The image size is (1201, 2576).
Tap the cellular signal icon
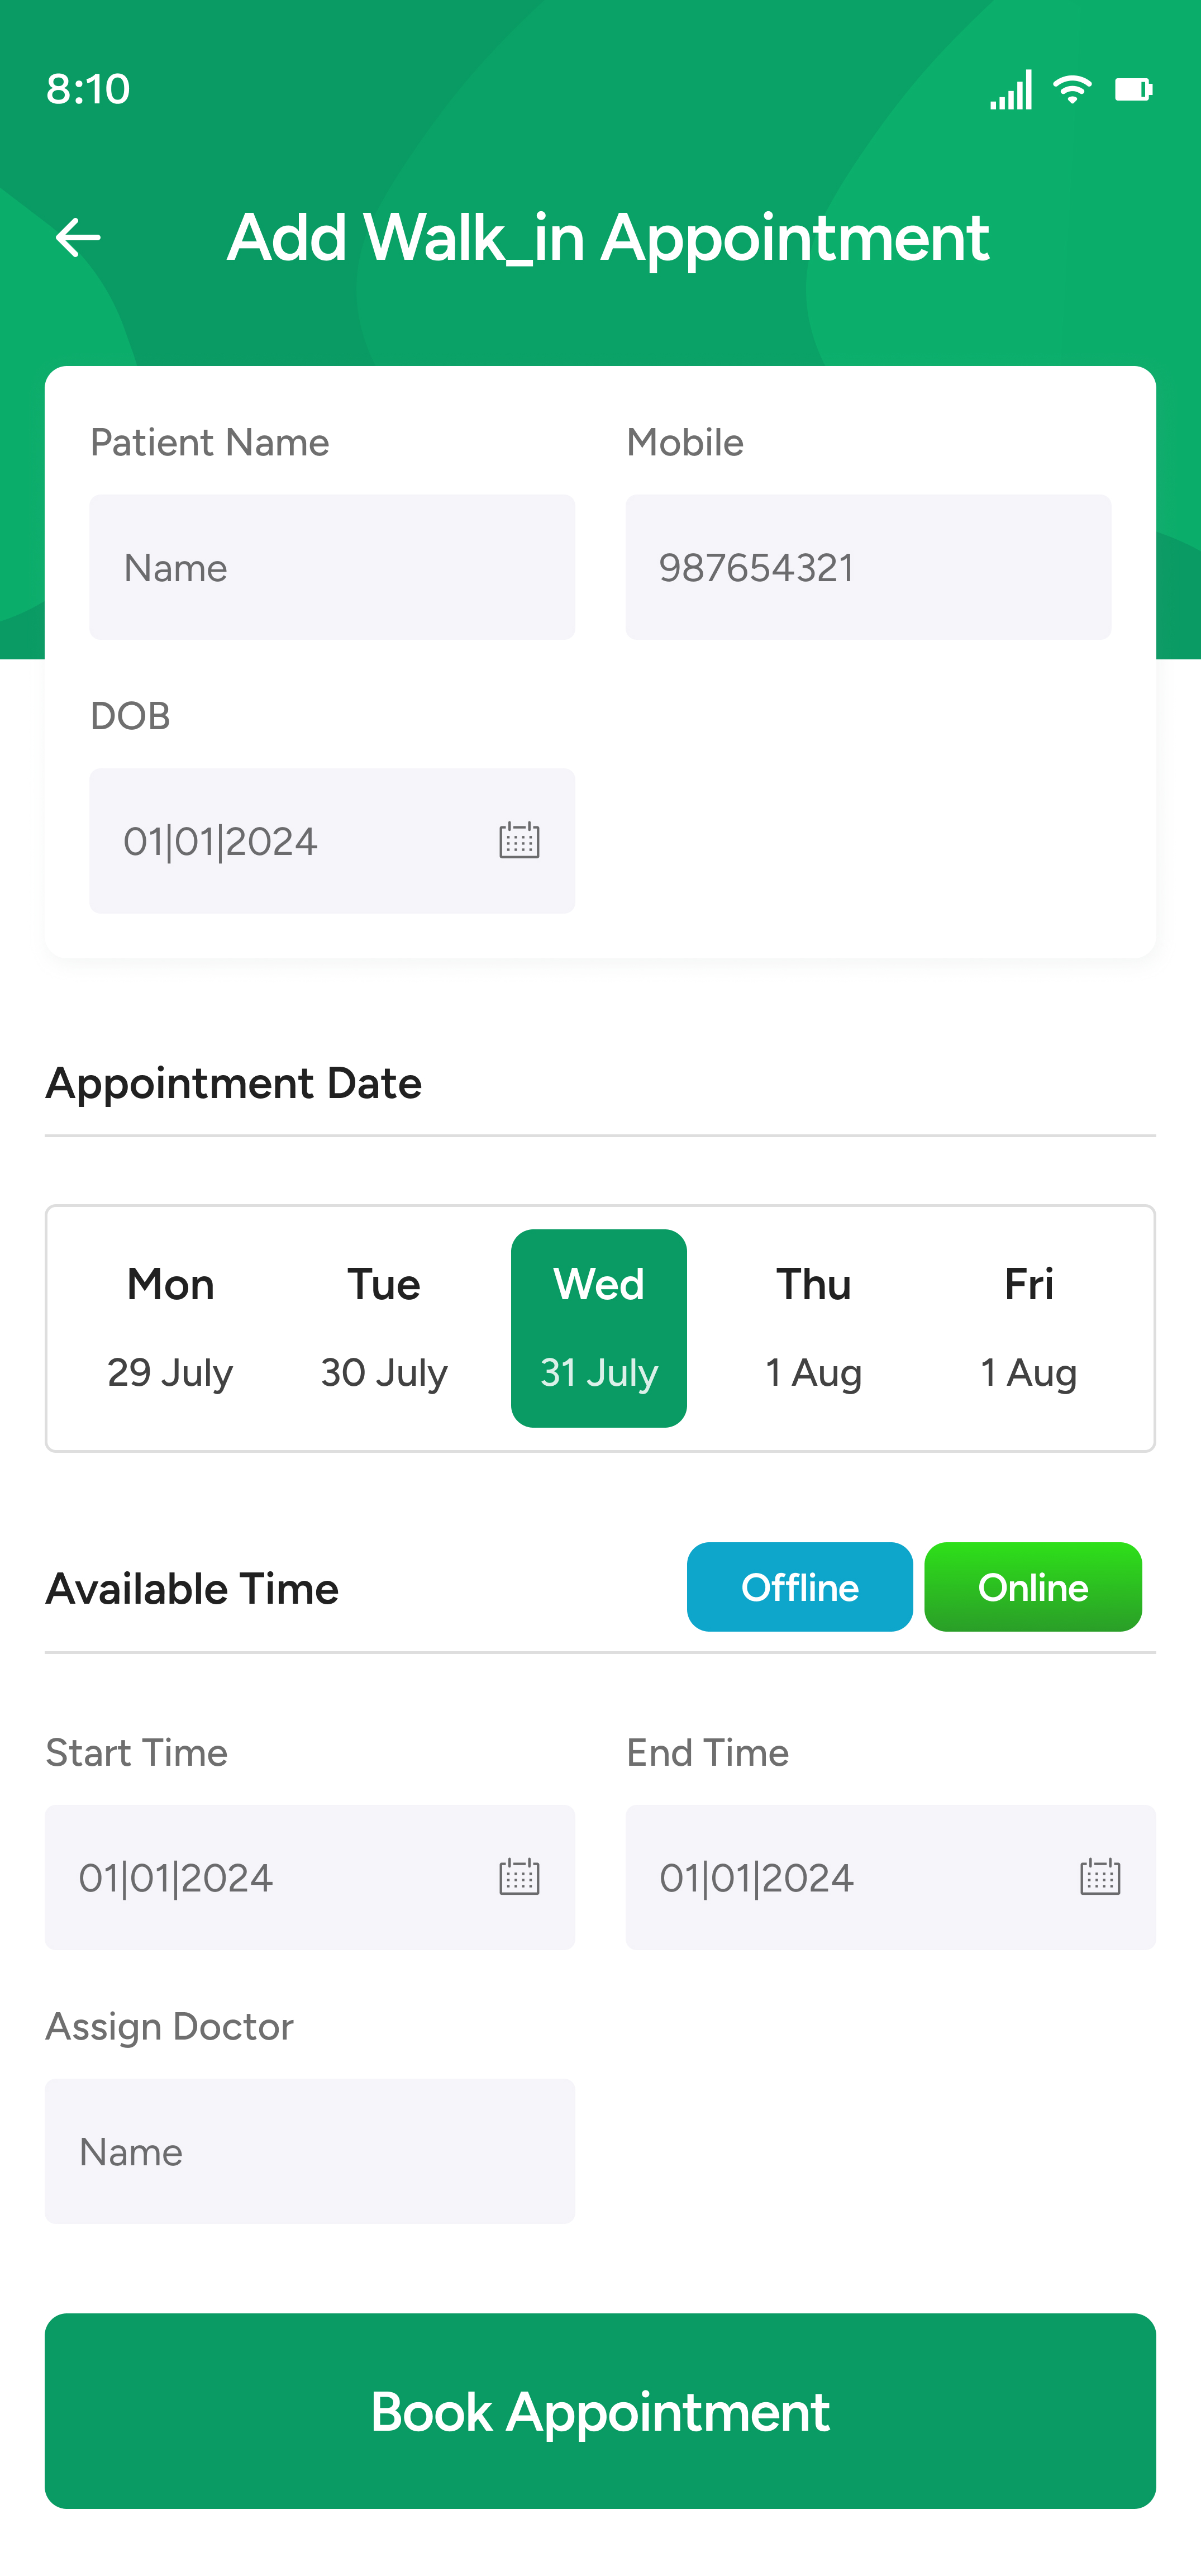pyautogui.click(x=1011, y=90)
